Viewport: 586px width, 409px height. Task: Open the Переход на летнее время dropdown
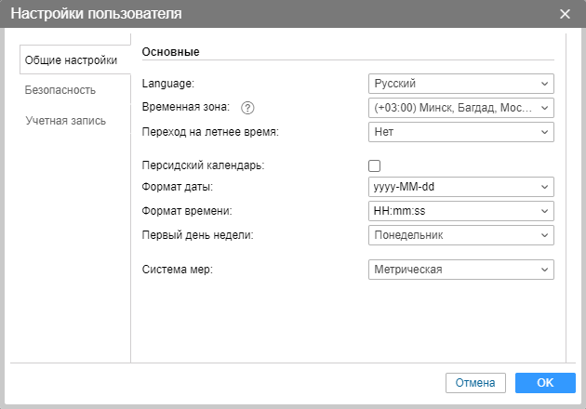click(x=460, y=132)
